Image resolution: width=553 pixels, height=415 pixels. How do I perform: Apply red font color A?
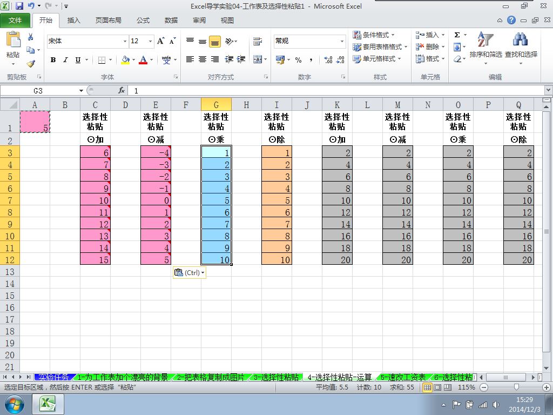pyautogui.click(x=143, y=59)
